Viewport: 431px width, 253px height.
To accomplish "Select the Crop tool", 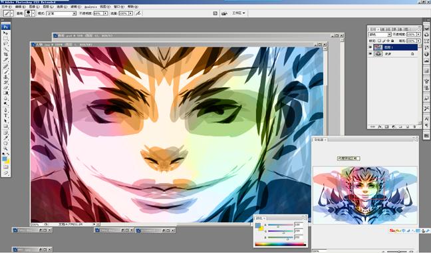I will click(5, 55).
